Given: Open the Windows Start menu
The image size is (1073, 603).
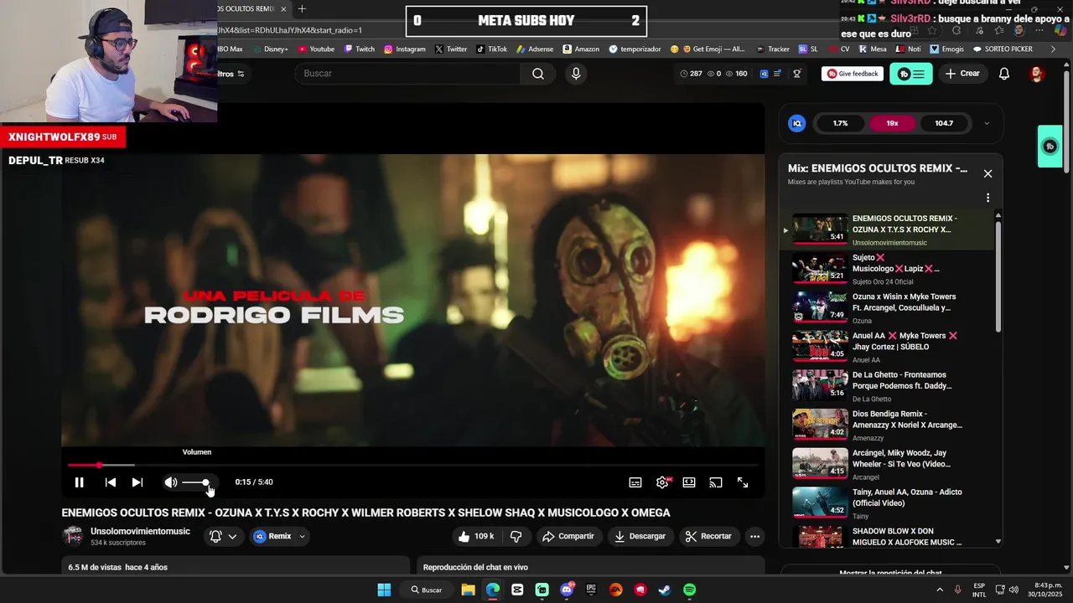Looking at the screenshot, I should click(384, 590).
